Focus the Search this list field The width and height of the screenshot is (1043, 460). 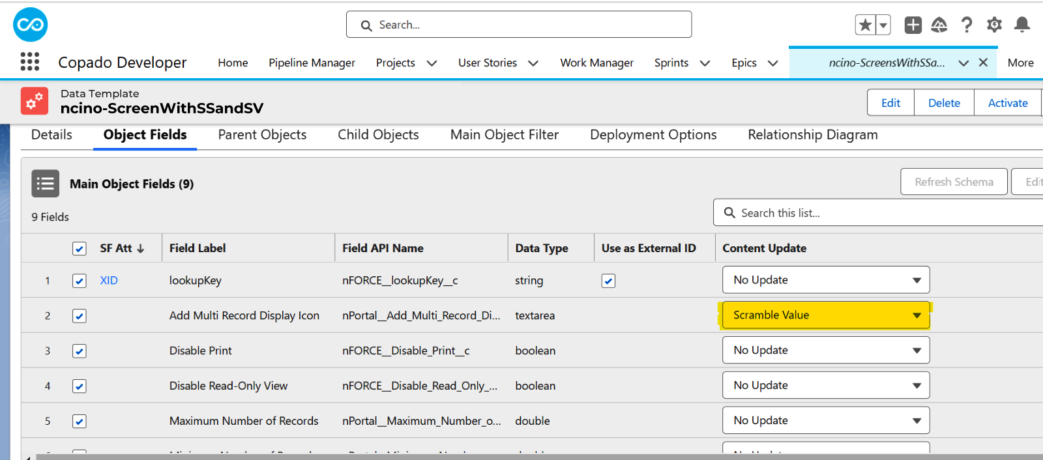pos(879,213)
